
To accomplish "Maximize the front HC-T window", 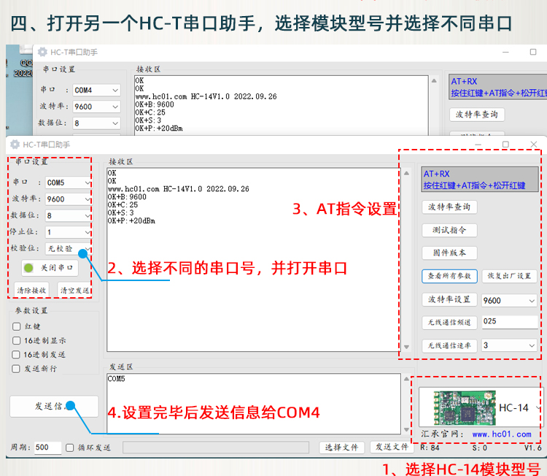I will tap(505, 145).
